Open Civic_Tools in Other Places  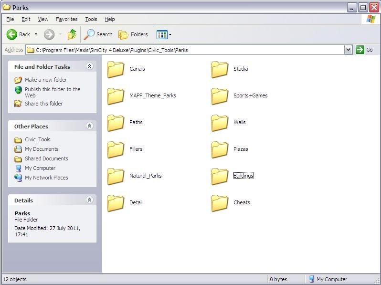point(38,139)
